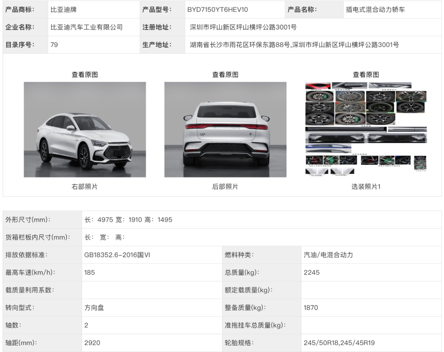Click the 产品名称 header label
The width and height of the screenshot is (444, 352).
302,9
